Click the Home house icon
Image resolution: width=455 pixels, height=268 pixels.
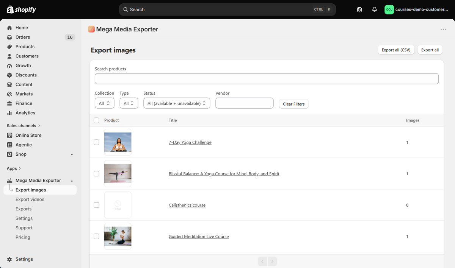pyautogui.click(x=10, y=28)
